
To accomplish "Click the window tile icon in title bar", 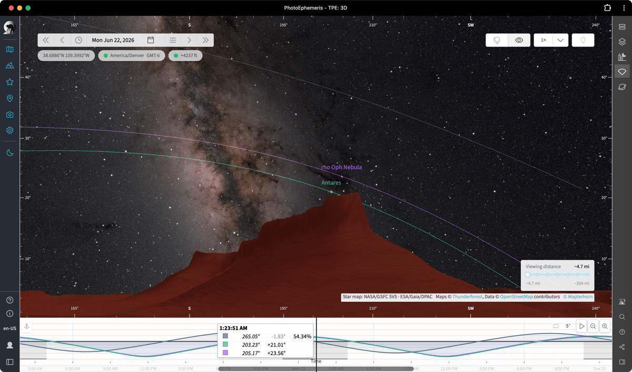I will pyautogui.click(x=607, y=8).
